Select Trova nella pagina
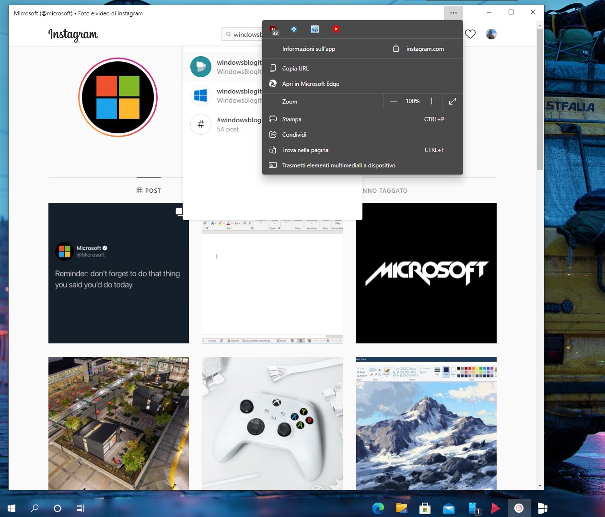This screenshot has height=517, width=605. 362,150
